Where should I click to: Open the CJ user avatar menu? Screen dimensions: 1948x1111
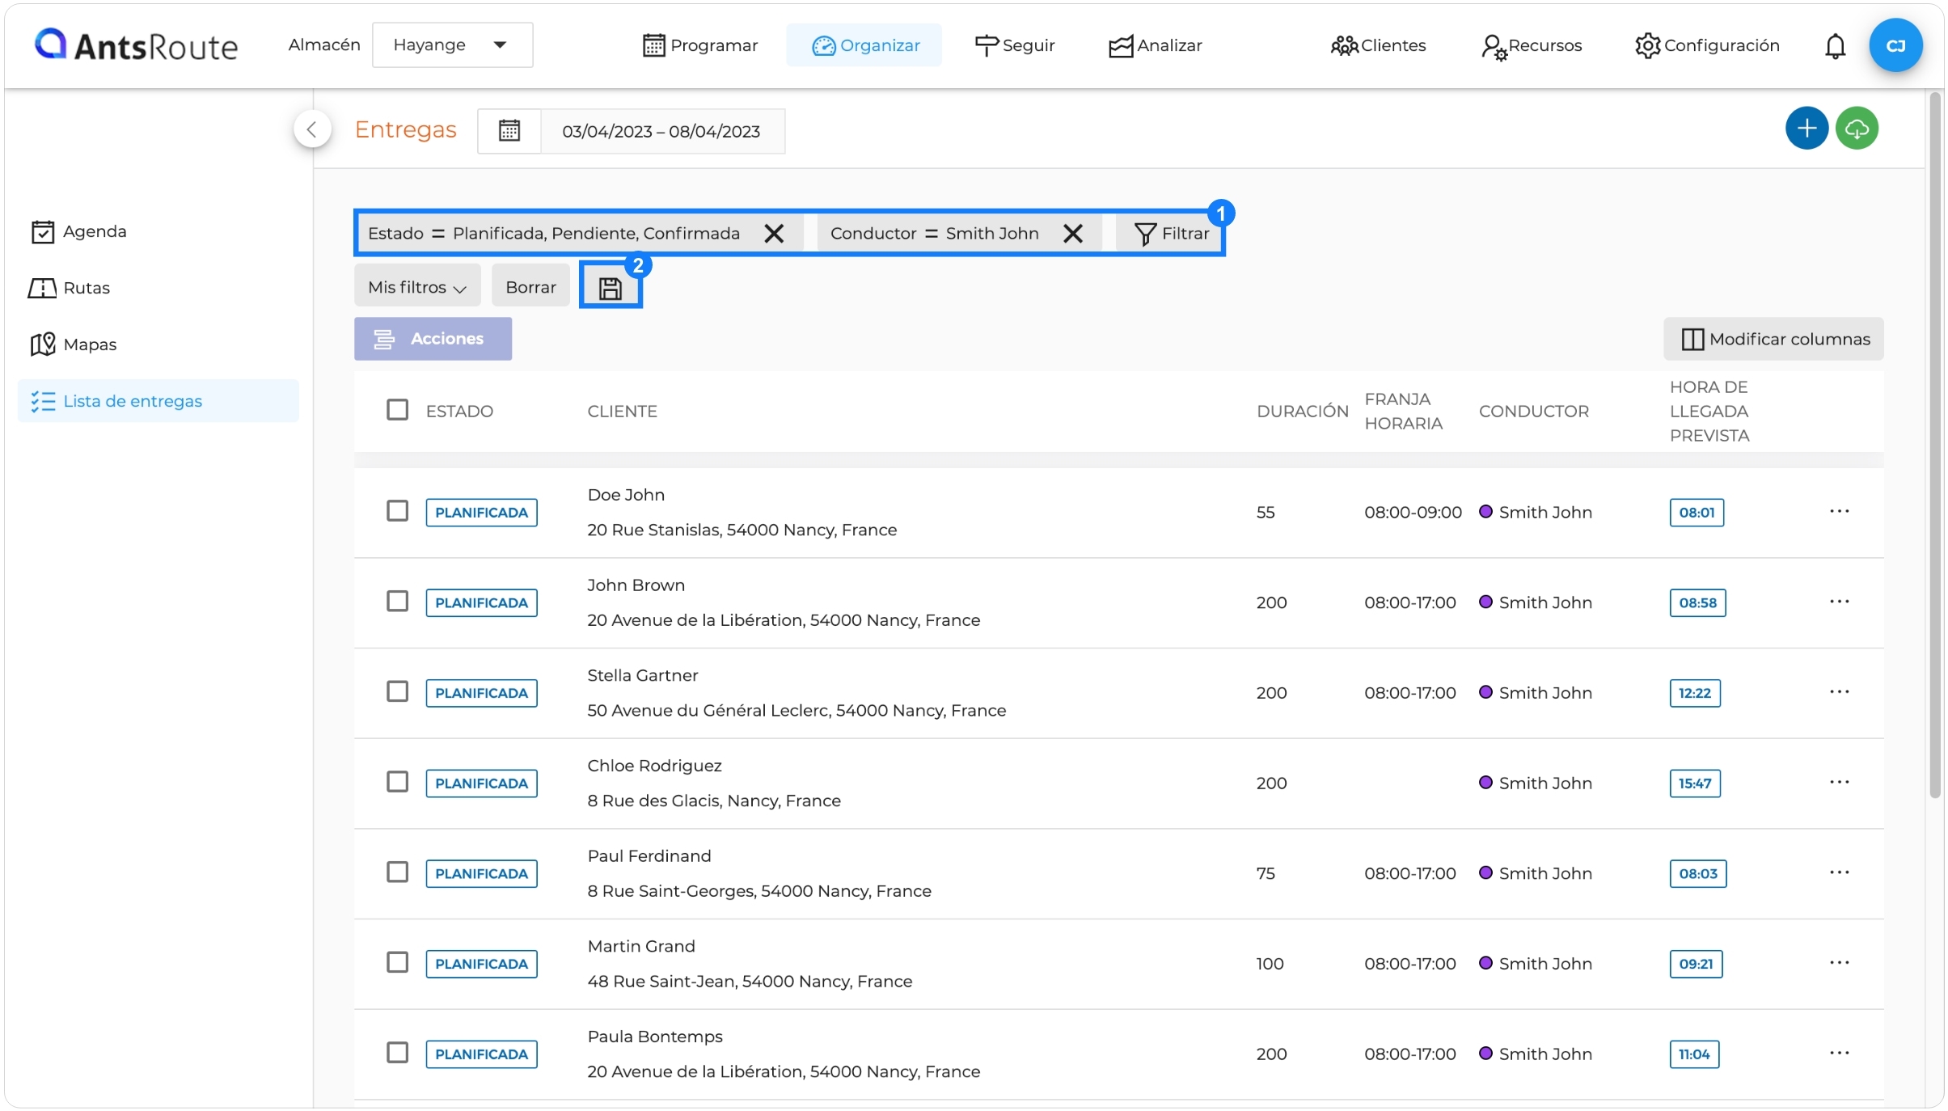(1895, 45)
